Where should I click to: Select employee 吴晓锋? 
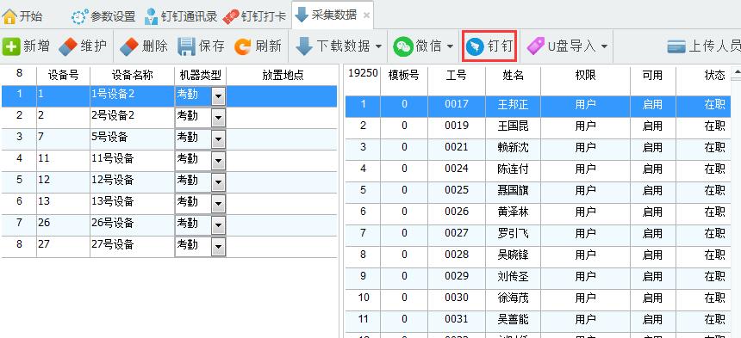(x=513, y=255)
